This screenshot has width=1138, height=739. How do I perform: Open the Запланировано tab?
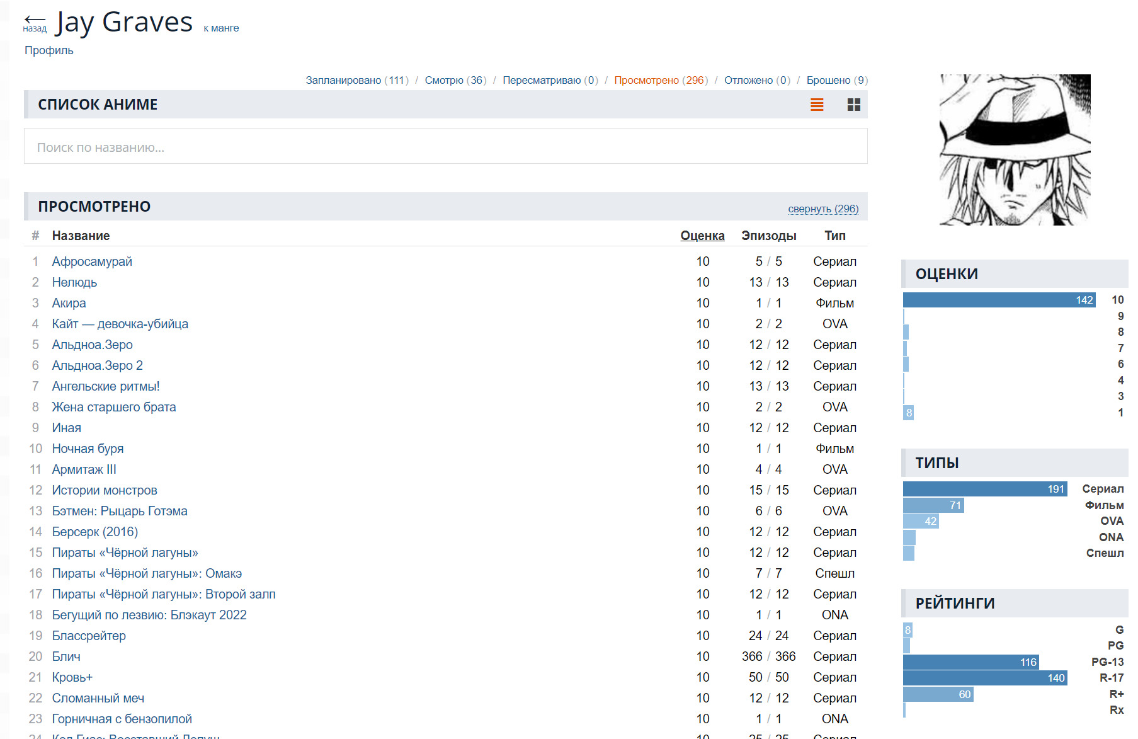click(x=356, y=80)
